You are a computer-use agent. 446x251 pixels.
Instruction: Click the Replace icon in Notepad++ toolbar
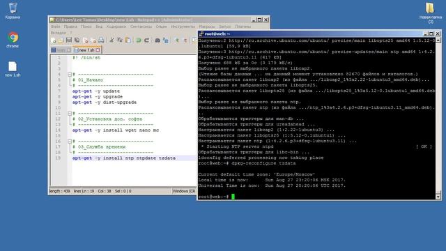coord(166,40)
